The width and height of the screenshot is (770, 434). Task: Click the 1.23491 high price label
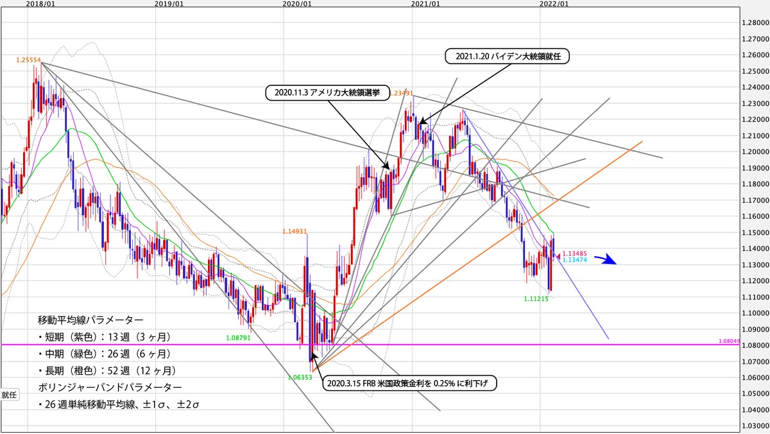coord(400,93)
